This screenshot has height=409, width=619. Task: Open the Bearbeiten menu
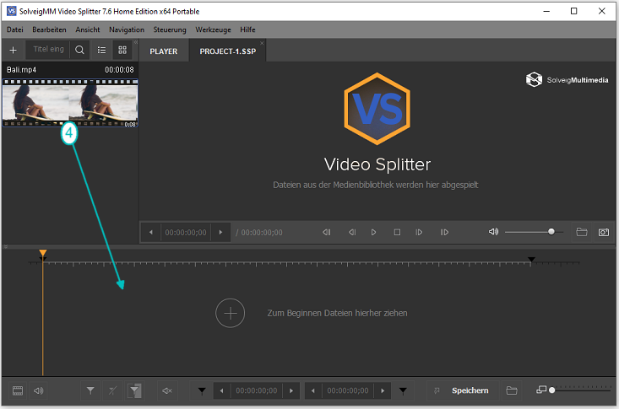tap(49, 30)
